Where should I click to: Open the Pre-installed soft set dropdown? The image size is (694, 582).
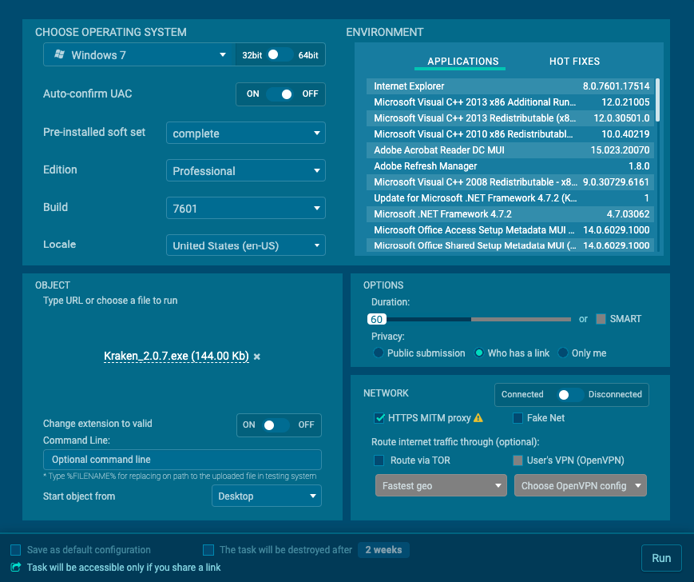[246, 133]
